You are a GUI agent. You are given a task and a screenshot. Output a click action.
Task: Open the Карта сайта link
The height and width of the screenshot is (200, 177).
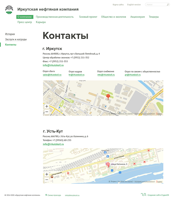click(x=118, y=5)
